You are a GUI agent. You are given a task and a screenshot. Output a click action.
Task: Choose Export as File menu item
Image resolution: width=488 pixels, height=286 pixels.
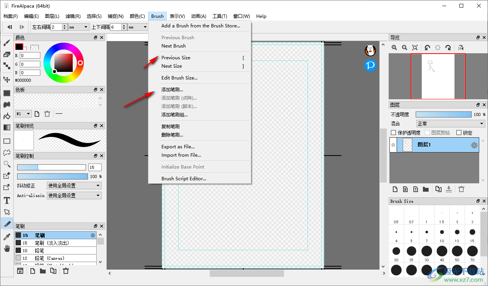[178, 147]
